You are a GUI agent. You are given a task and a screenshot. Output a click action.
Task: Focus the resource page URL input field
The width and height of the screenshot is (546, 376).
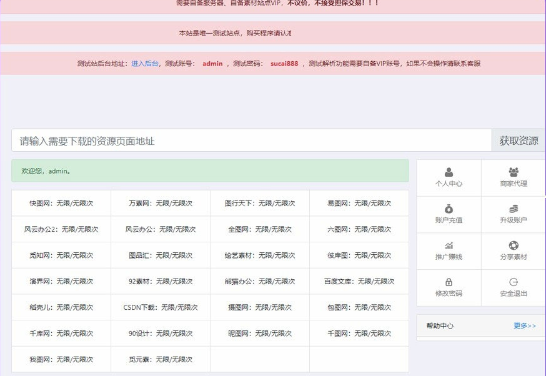(x=251, y=141)
